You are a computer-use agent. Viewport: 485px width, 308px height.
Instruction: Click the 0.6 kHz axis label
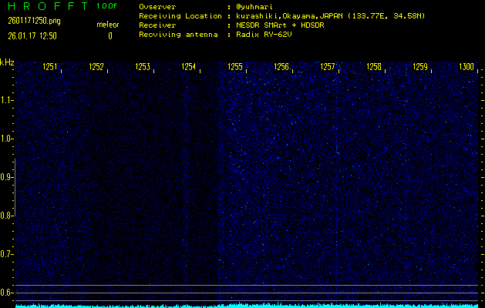[5, 293]
